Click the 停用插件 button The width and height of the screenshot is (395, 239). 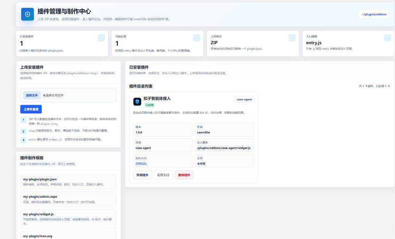coord(142,175)
